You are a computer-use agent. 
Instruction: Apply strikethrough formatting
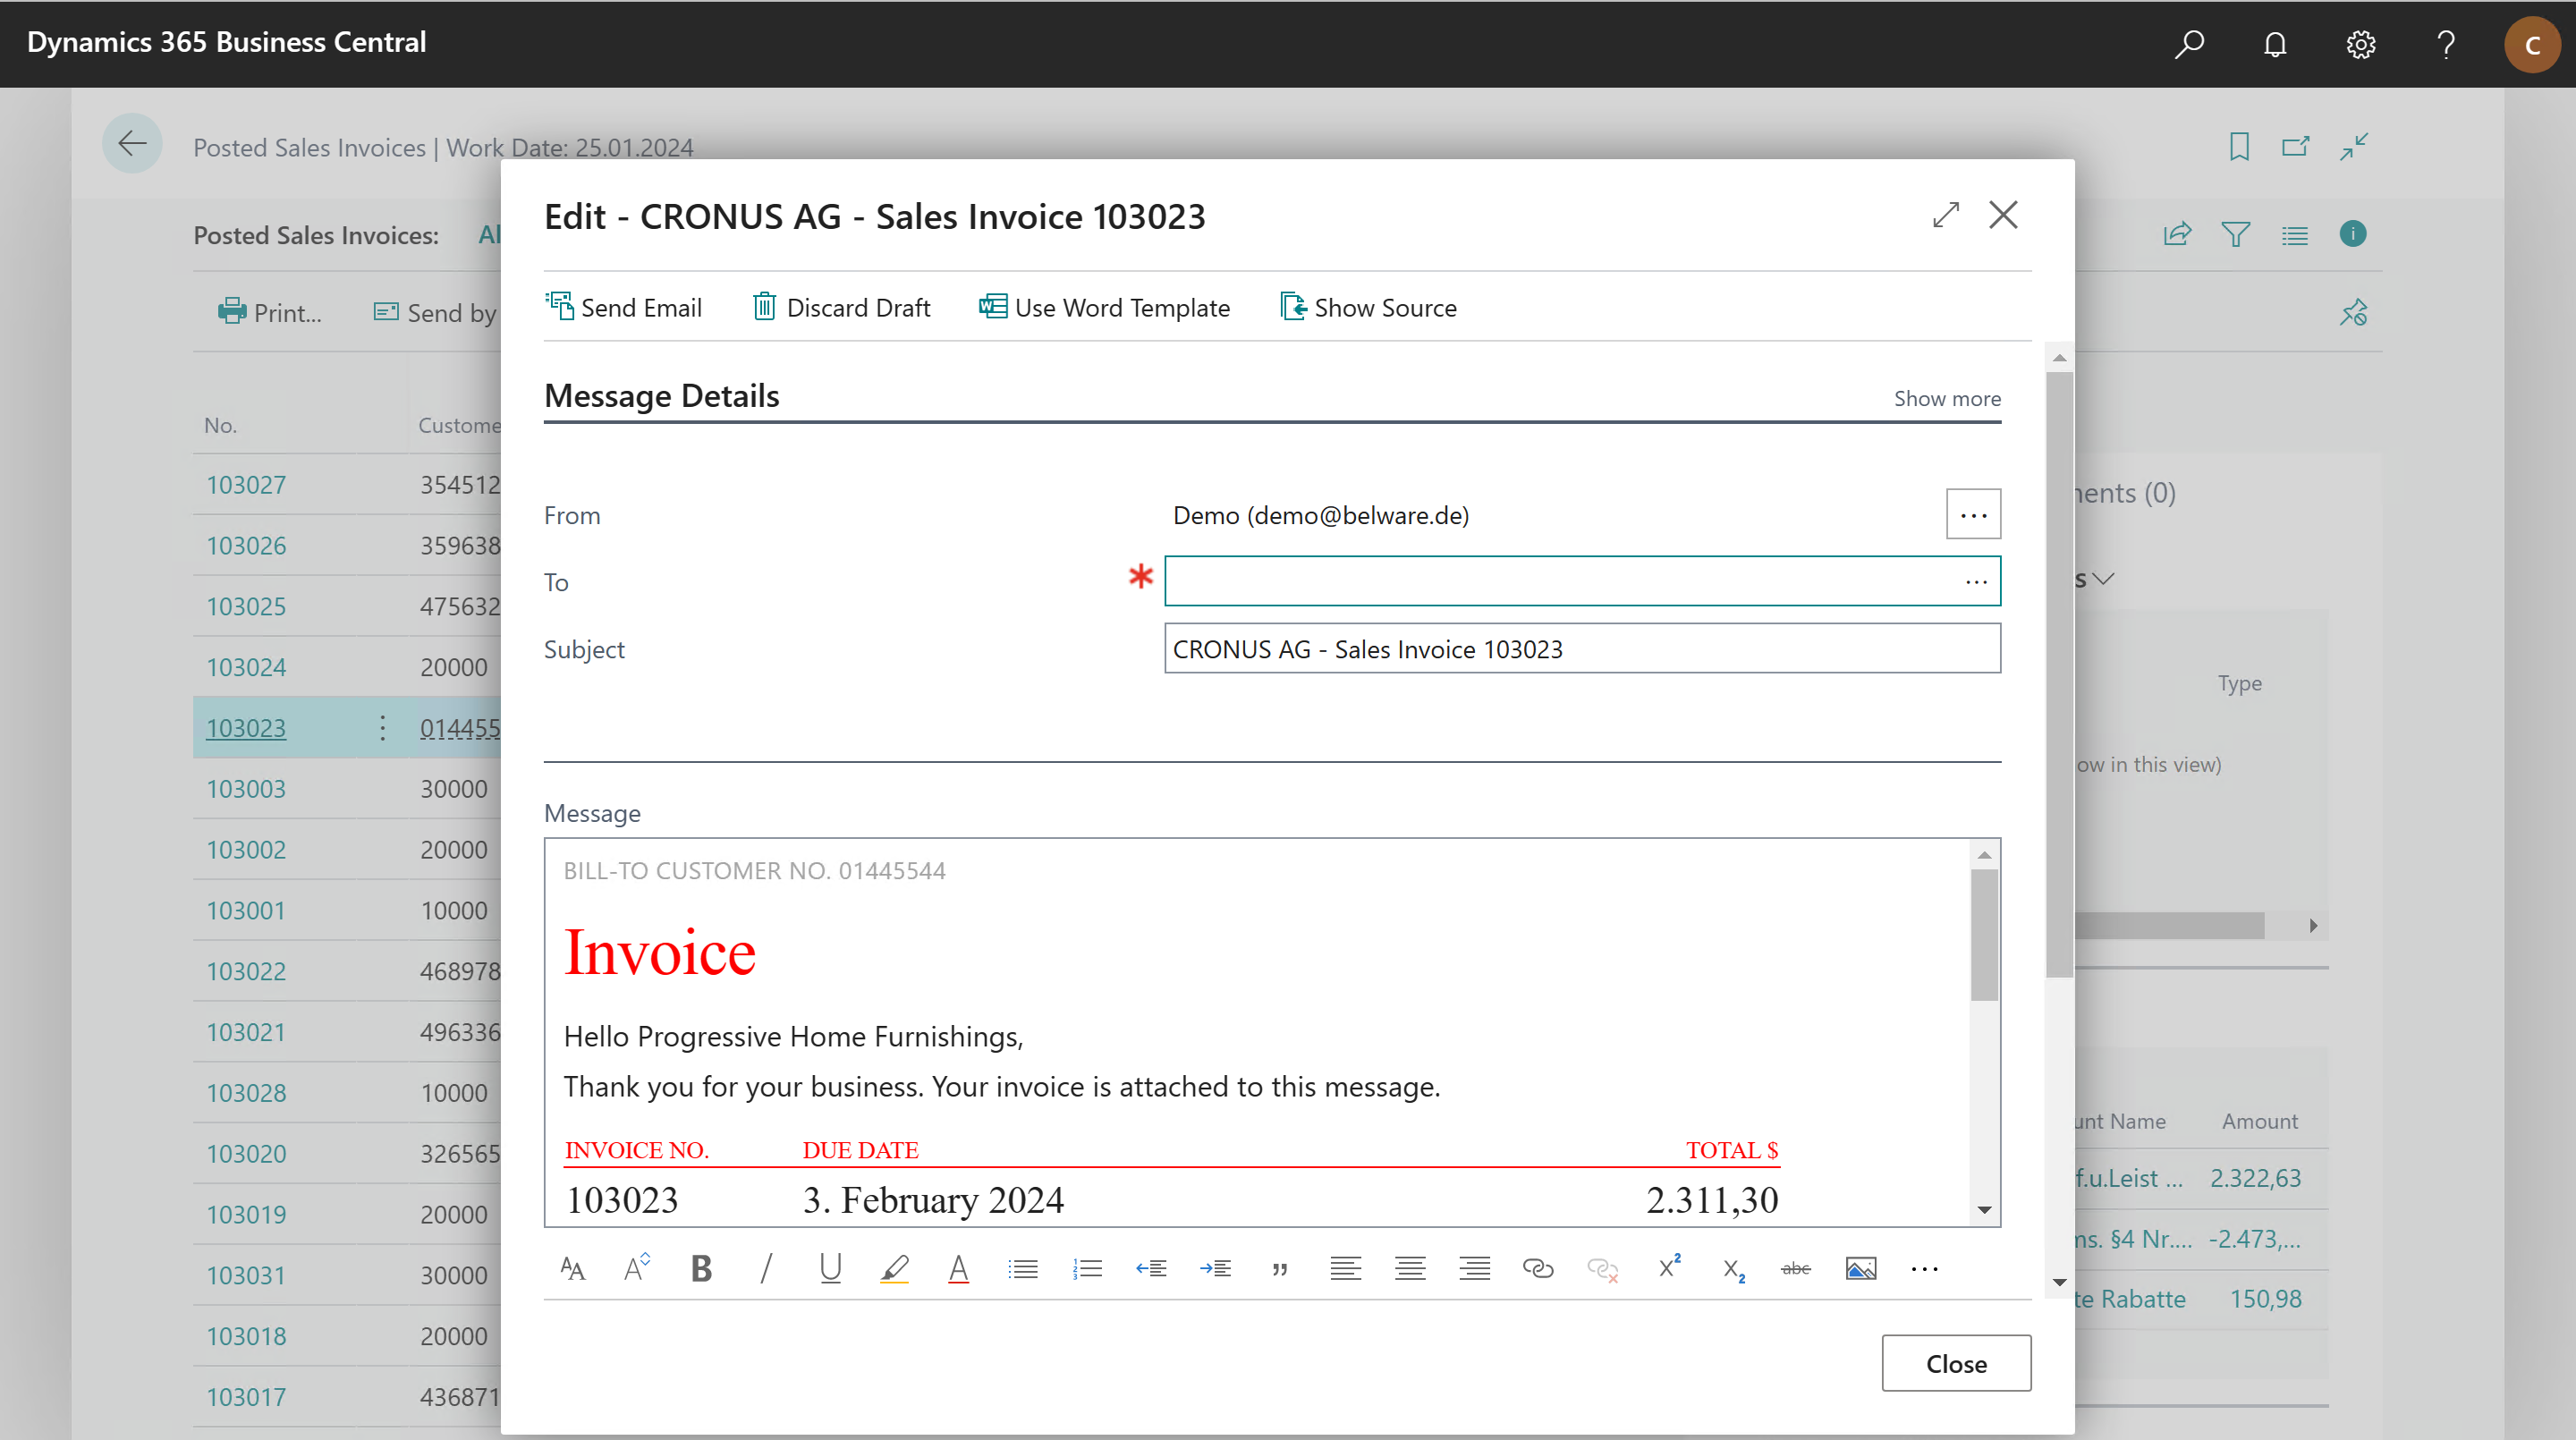pos(1796,1268)
